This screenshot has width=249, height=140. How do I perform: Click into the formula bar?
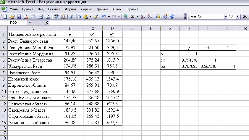pos(149,23)
